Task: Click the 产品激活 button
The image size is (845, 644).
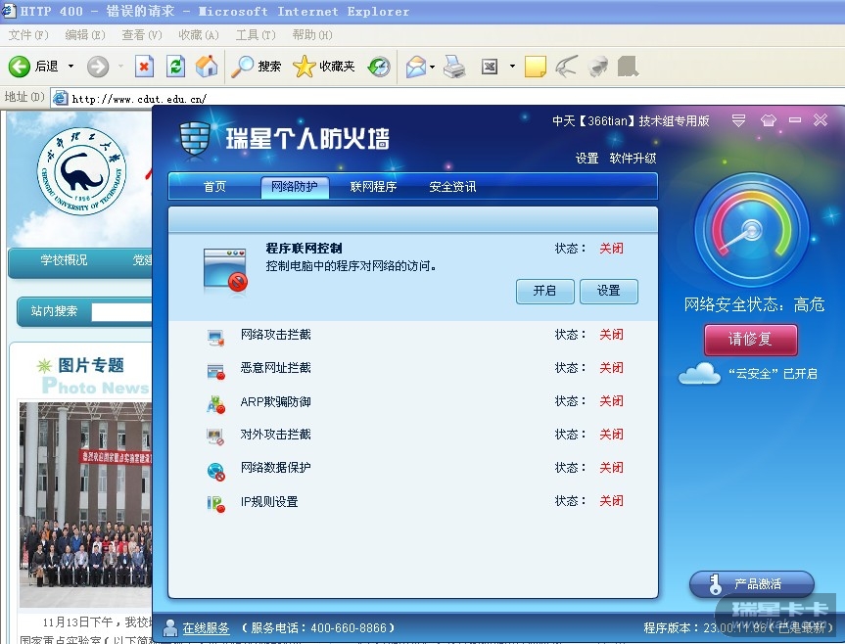Action: click(x=752, y=584)
